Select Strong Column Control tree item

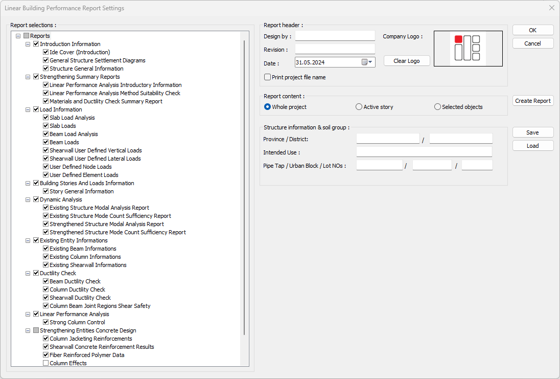(77, 322)
